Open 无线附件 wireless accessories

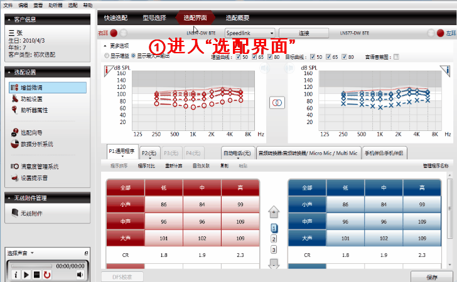coord(27,213)
